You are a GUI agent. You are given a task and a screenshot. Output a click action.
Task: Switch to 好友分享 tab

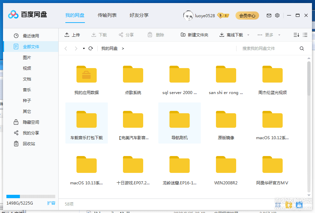pos(139,15)
